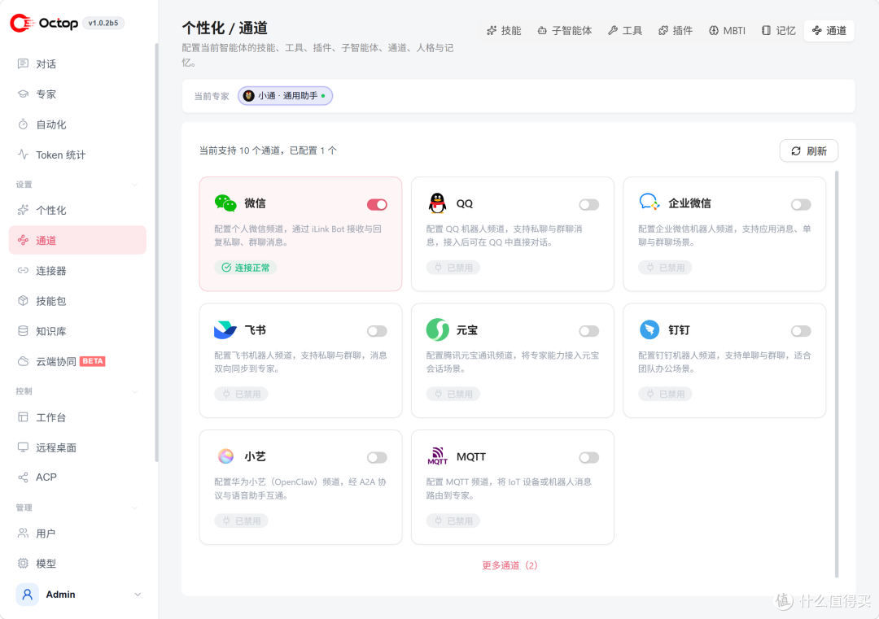Open the 技能包 cube icon
Image resolution: width=879 pixels, height=619 pixels.
tap(23, 301)
